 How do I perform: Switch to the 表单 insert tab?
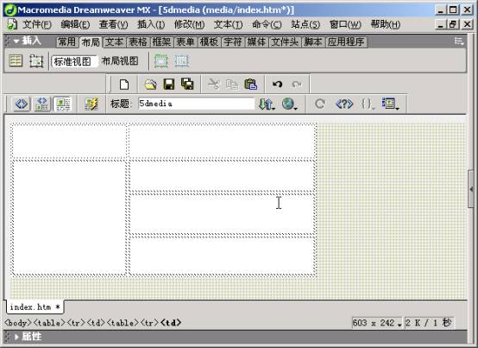[186, 41]
